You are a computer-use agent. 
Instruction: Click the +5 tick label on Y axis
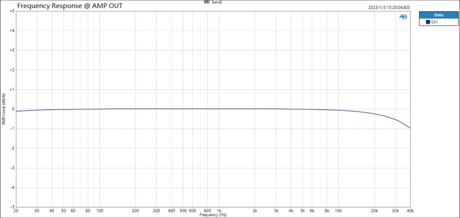click(x=12, y=11)
